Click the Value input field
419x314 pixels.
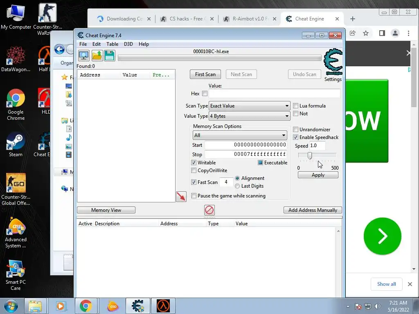click(x=275, y=94)
